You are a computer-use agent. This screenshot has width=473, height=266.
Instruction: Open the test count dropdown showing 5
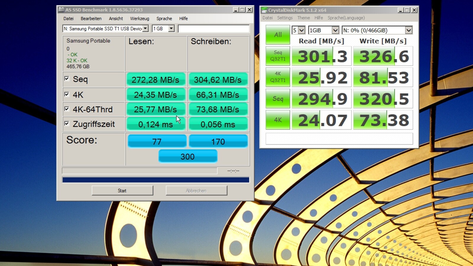[301, 30]
